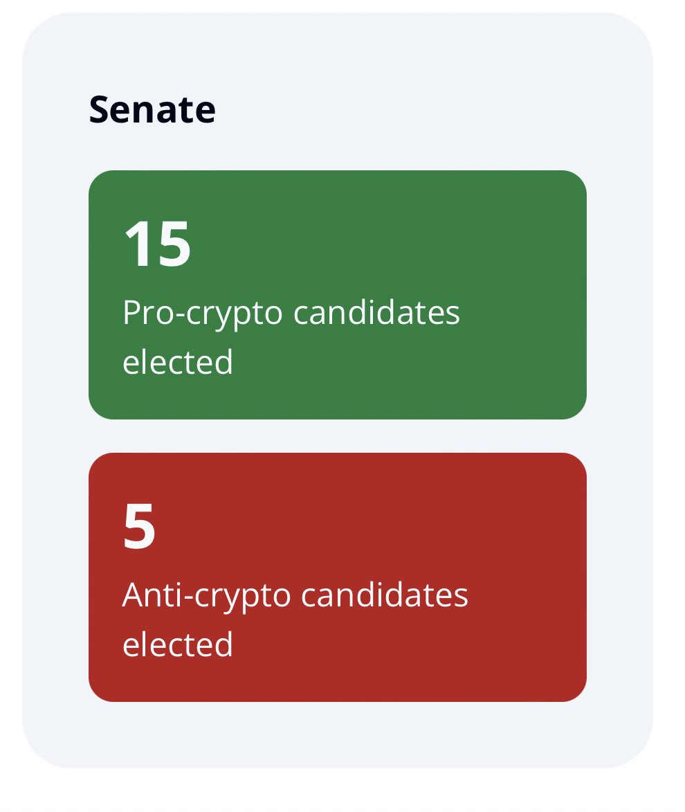Click the gap between green and red cards
Screen dimensions: 685x812
tap(337, 436)
